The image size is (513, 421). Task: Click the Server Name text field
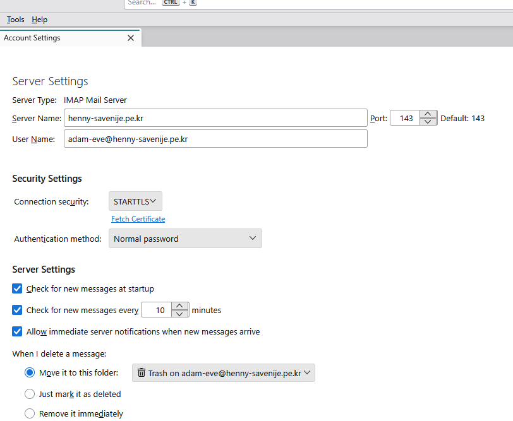(215, 118)
